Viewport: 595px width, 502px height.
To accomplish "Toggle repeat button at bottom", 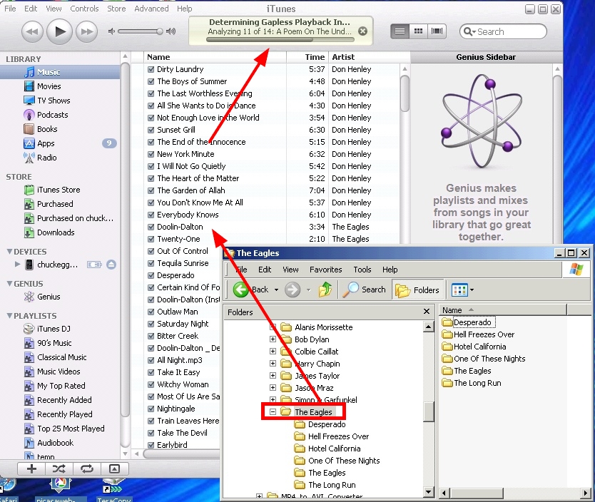I will [87, 468].
